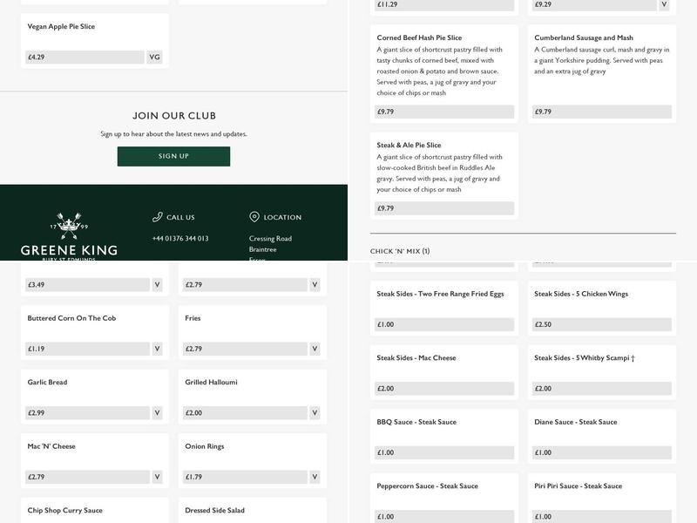Click the V badge on Buttered Corn On The Cob
The image size is (697, 523).
(x=158, y=349)
